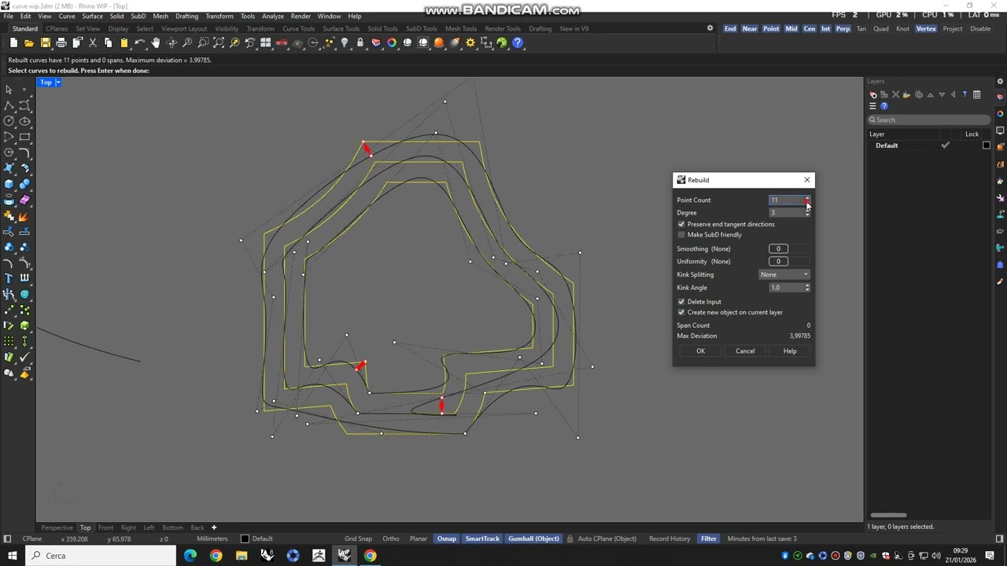Click the Zoom Extents toolbar icon
Image resolution: width=1007 pixels, height=566 pixels.
coord(219,43)
